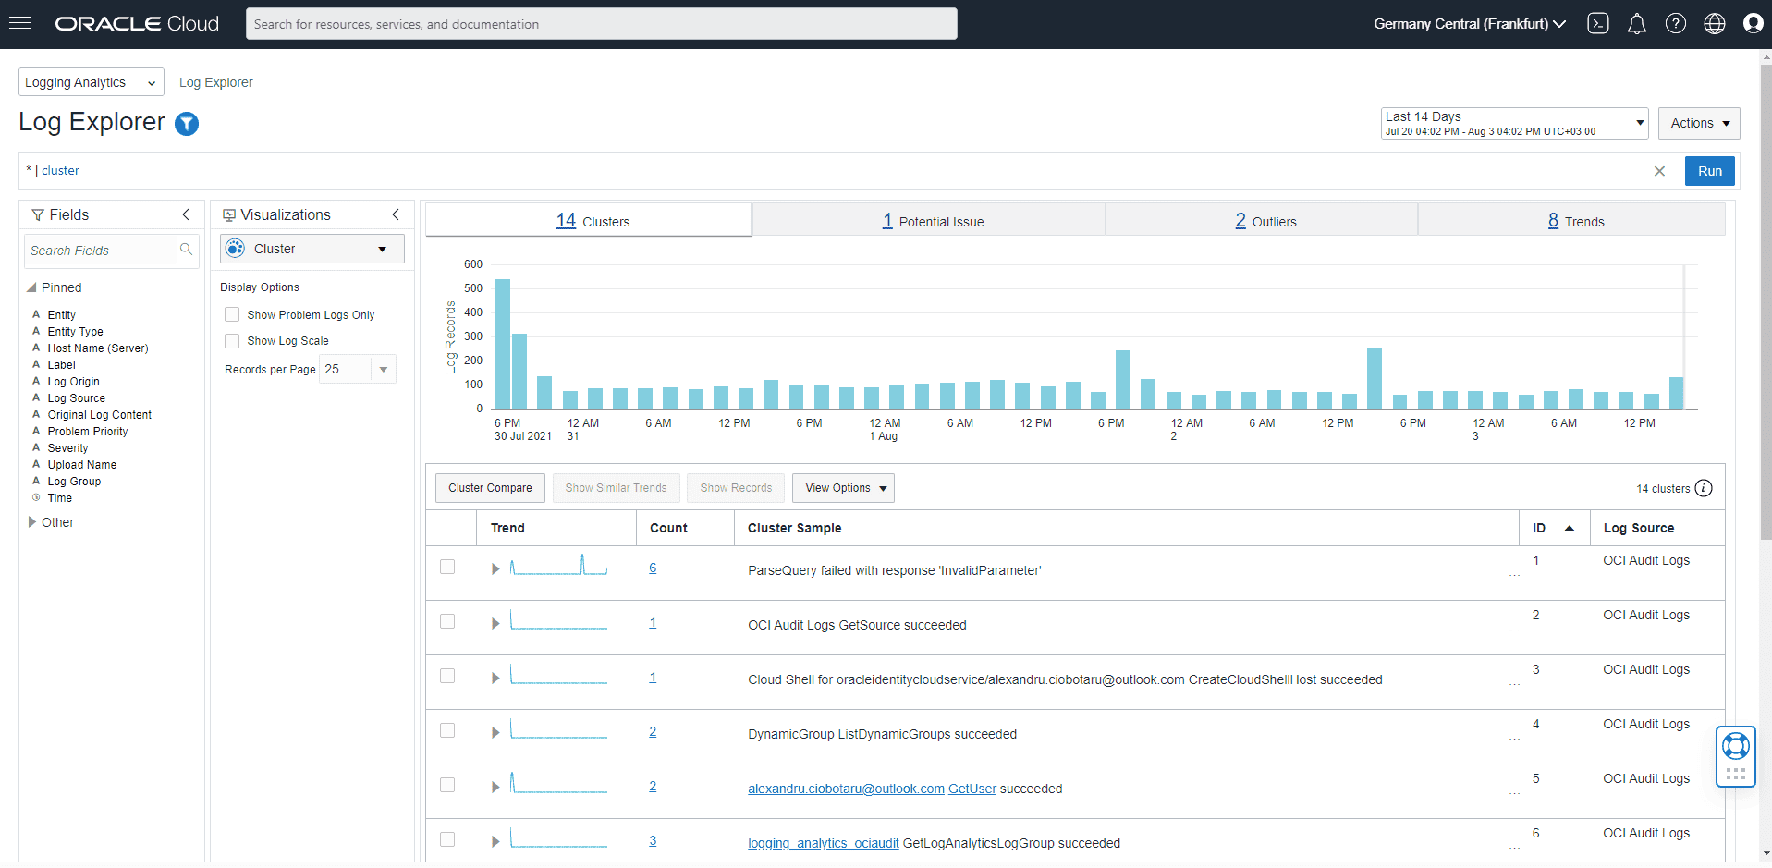This screenshot has height=868, width=1772.
Task: Select the ParseQuery failed cluster row checkbox
Action: coord(447,568)
